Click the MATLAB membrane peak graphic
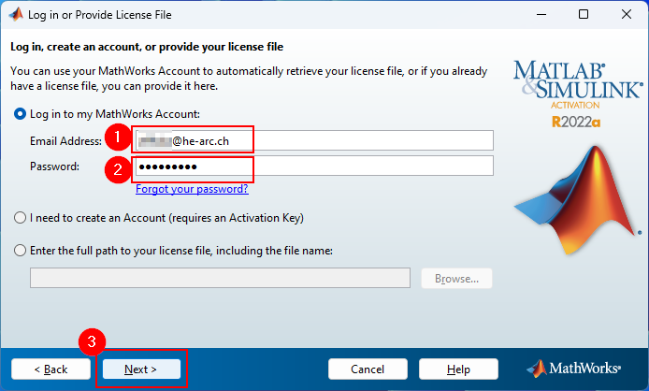 click(x=578, y=199)
